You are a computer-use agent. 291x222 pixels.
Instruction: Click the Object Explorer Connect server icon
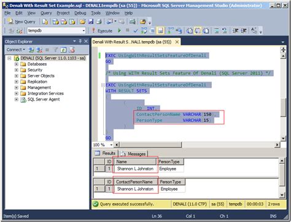[31, 50]
